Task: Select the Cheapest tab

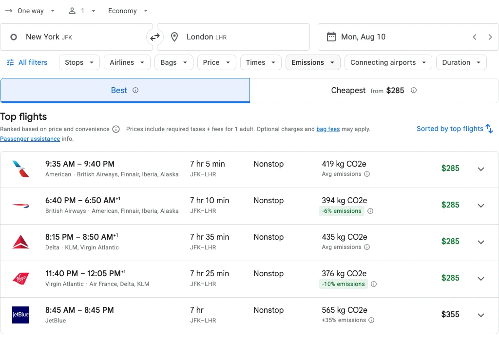Action: [374, 90]
